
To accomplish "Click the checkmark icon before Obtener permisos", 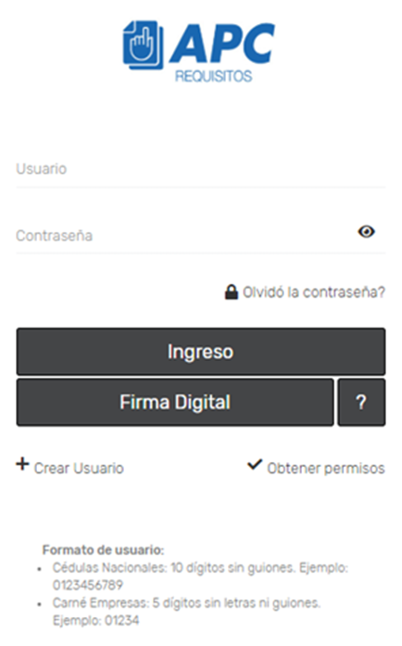I will (255, 465).
